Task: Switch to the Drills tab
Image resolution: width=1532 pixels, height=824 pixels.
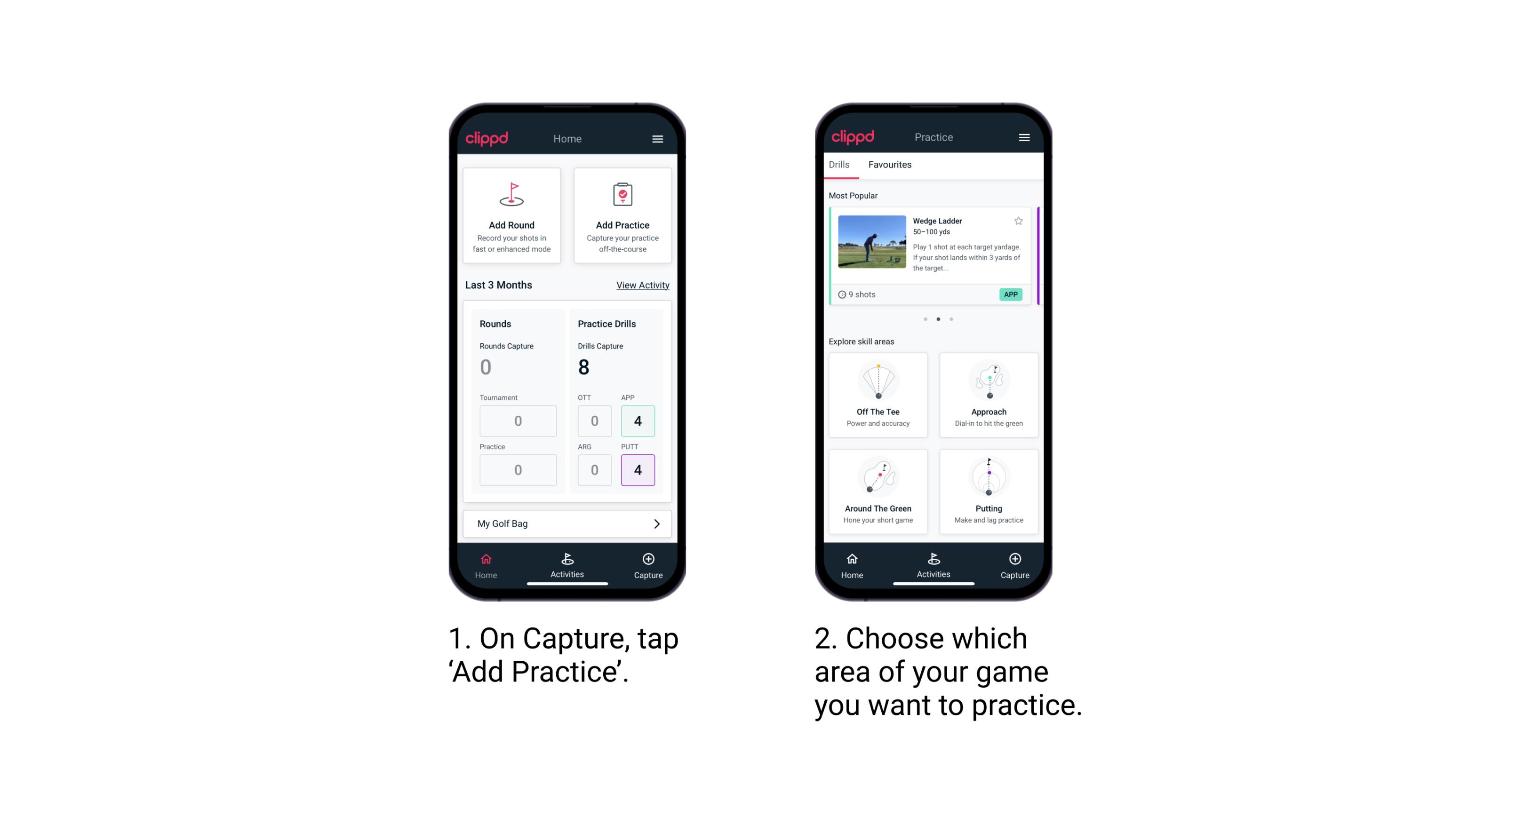Action: (842, 165)
